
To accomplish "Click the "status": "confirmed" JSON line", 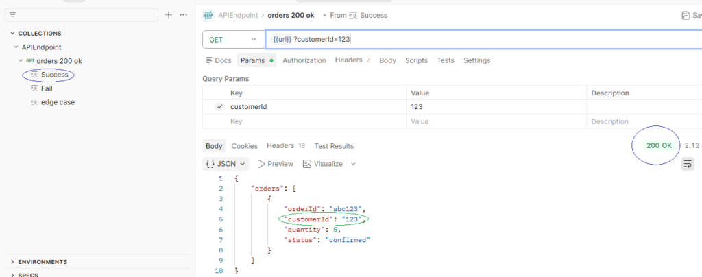I will tap(327, 240).
